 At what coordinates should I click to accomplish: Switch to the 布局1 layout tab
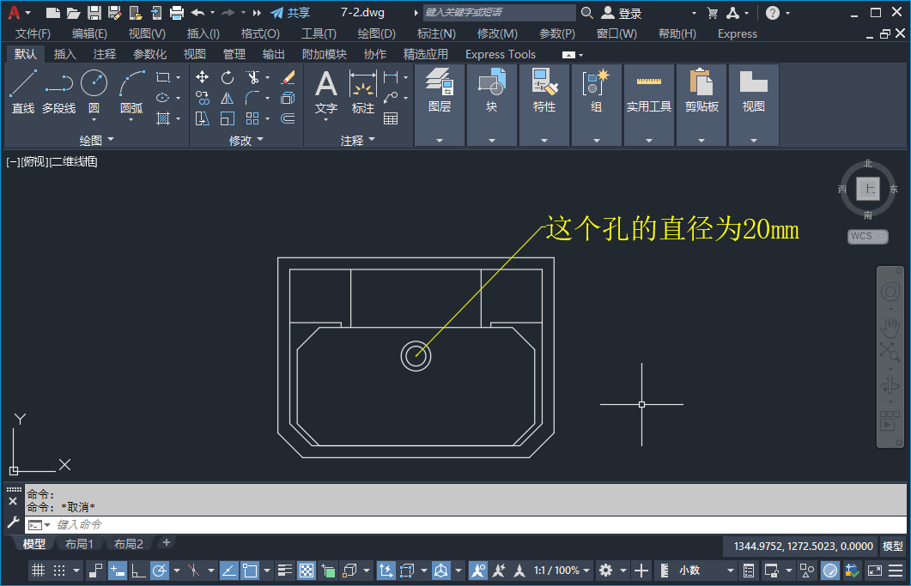pyautogui.click(x=79, y=544)
